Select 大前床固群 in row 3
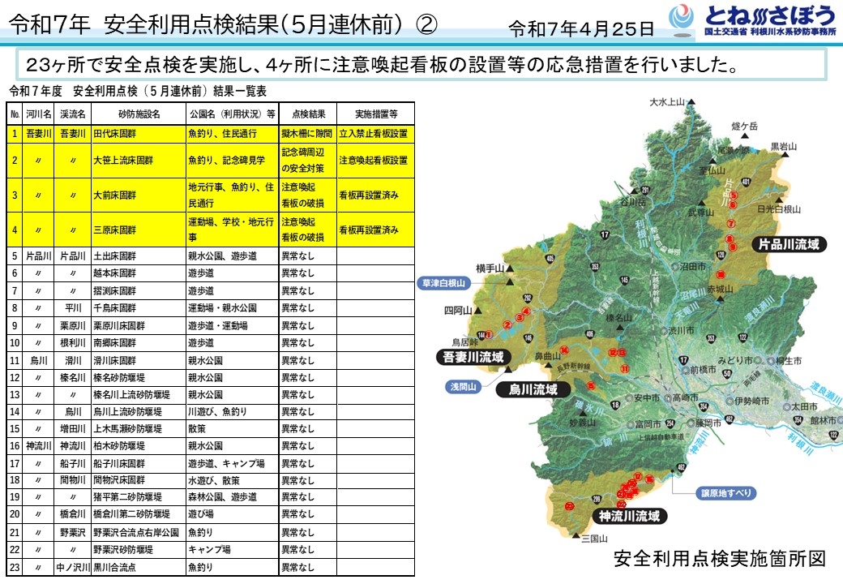 point(114,195)
